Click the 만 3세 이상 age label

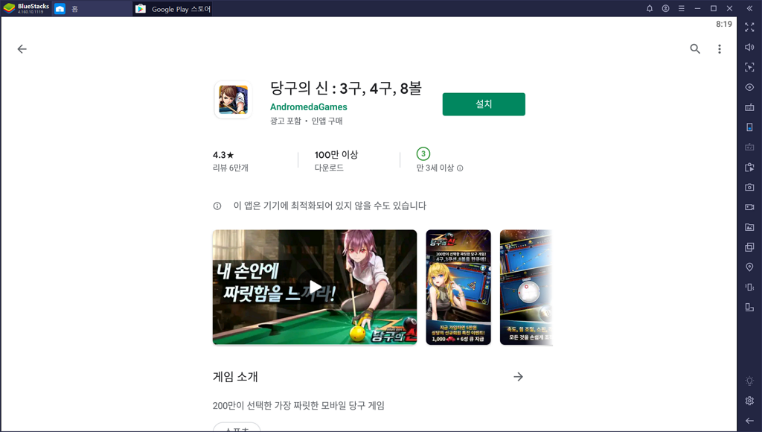click(x=435, y=168)
